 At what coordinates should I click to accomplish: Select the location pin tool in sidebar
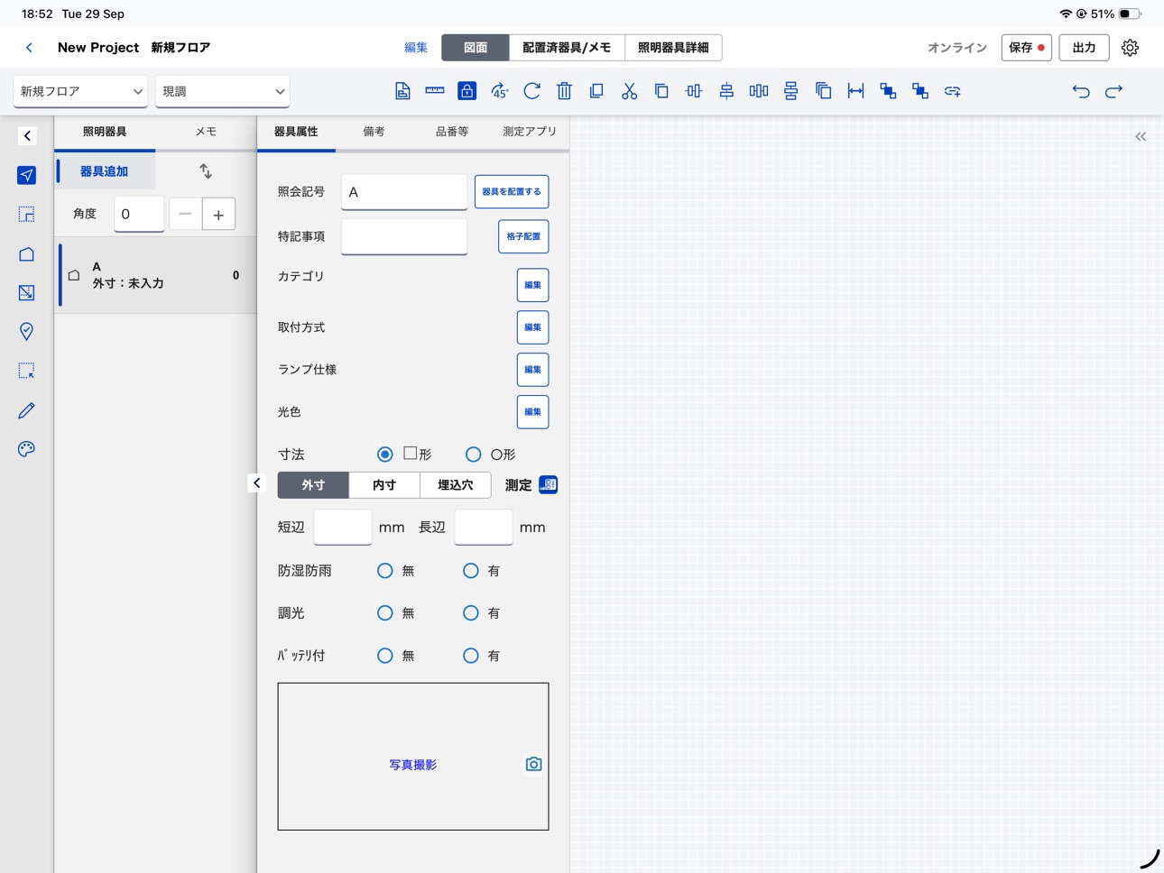[26, 332]
